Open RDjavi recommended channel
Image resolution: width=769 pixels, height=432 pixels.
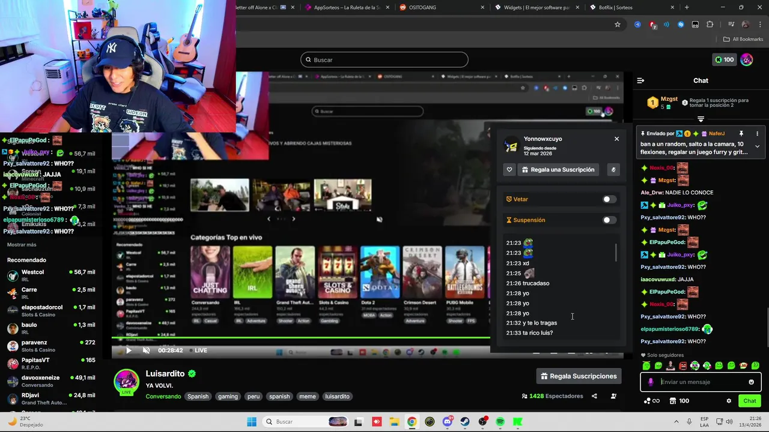[51, 398]
